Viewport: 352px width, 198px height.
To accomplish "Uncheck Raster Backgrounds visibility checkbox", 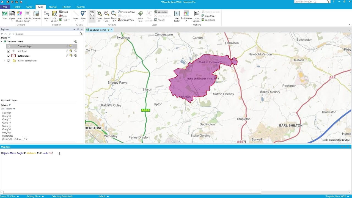I will point(9,61).
